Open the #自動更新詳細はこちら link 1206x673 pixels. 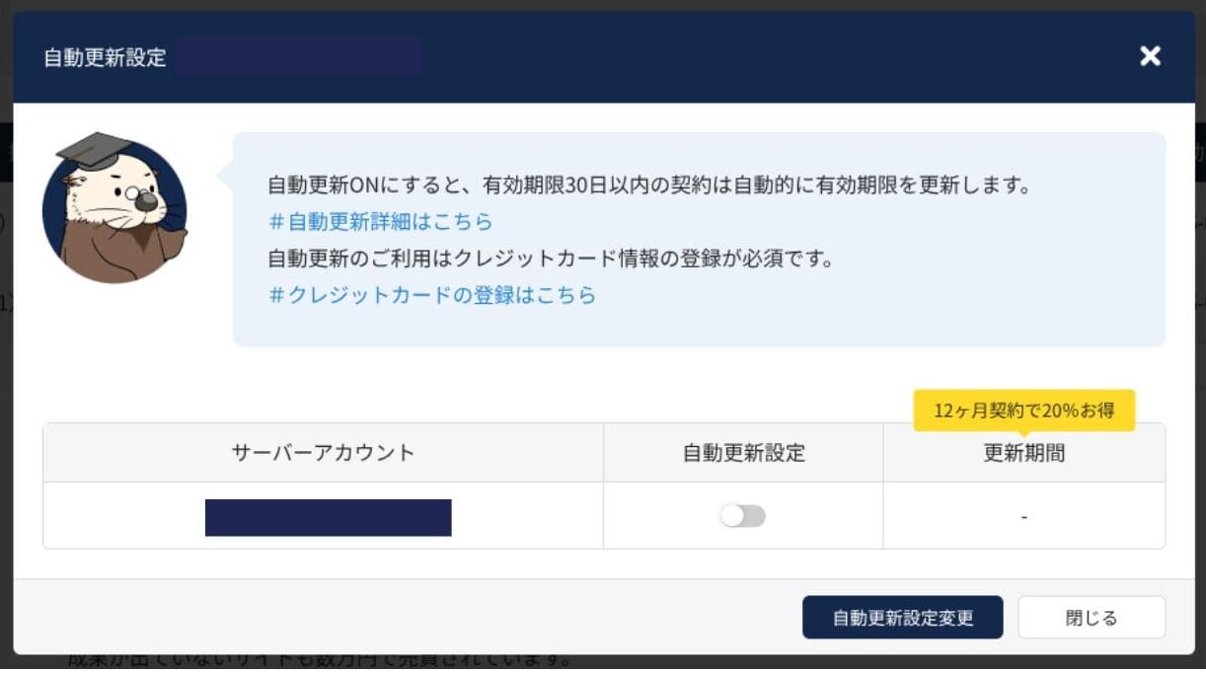coord(380,221)
